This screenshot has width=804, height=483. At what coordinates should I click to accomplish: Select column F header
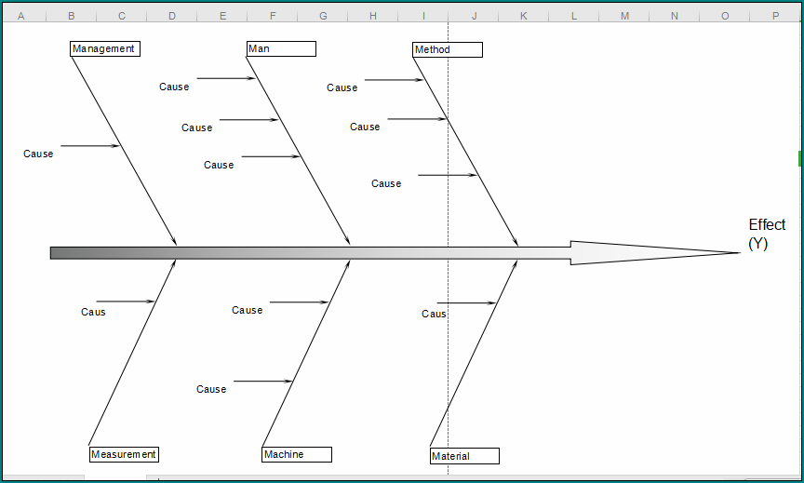click(x=273, y=16)
